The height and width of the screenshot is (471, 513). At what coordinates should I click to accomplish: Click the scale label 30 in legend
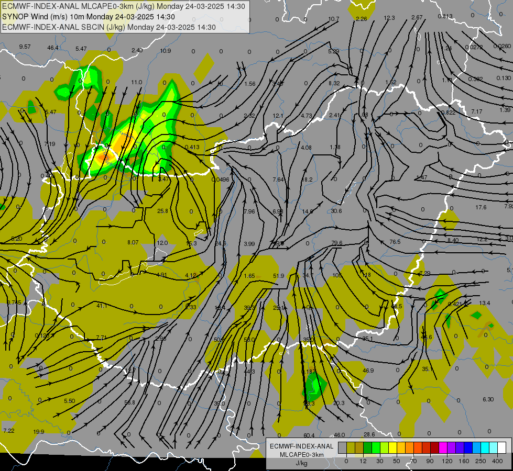[379, 461]
